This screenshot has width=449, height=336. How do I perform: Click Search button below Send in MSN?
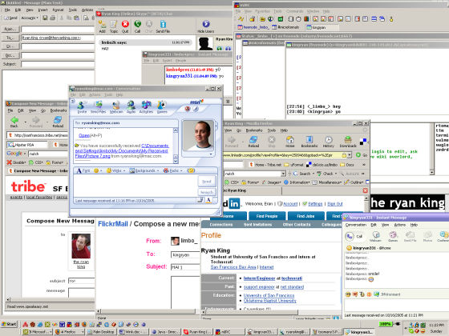207,192
